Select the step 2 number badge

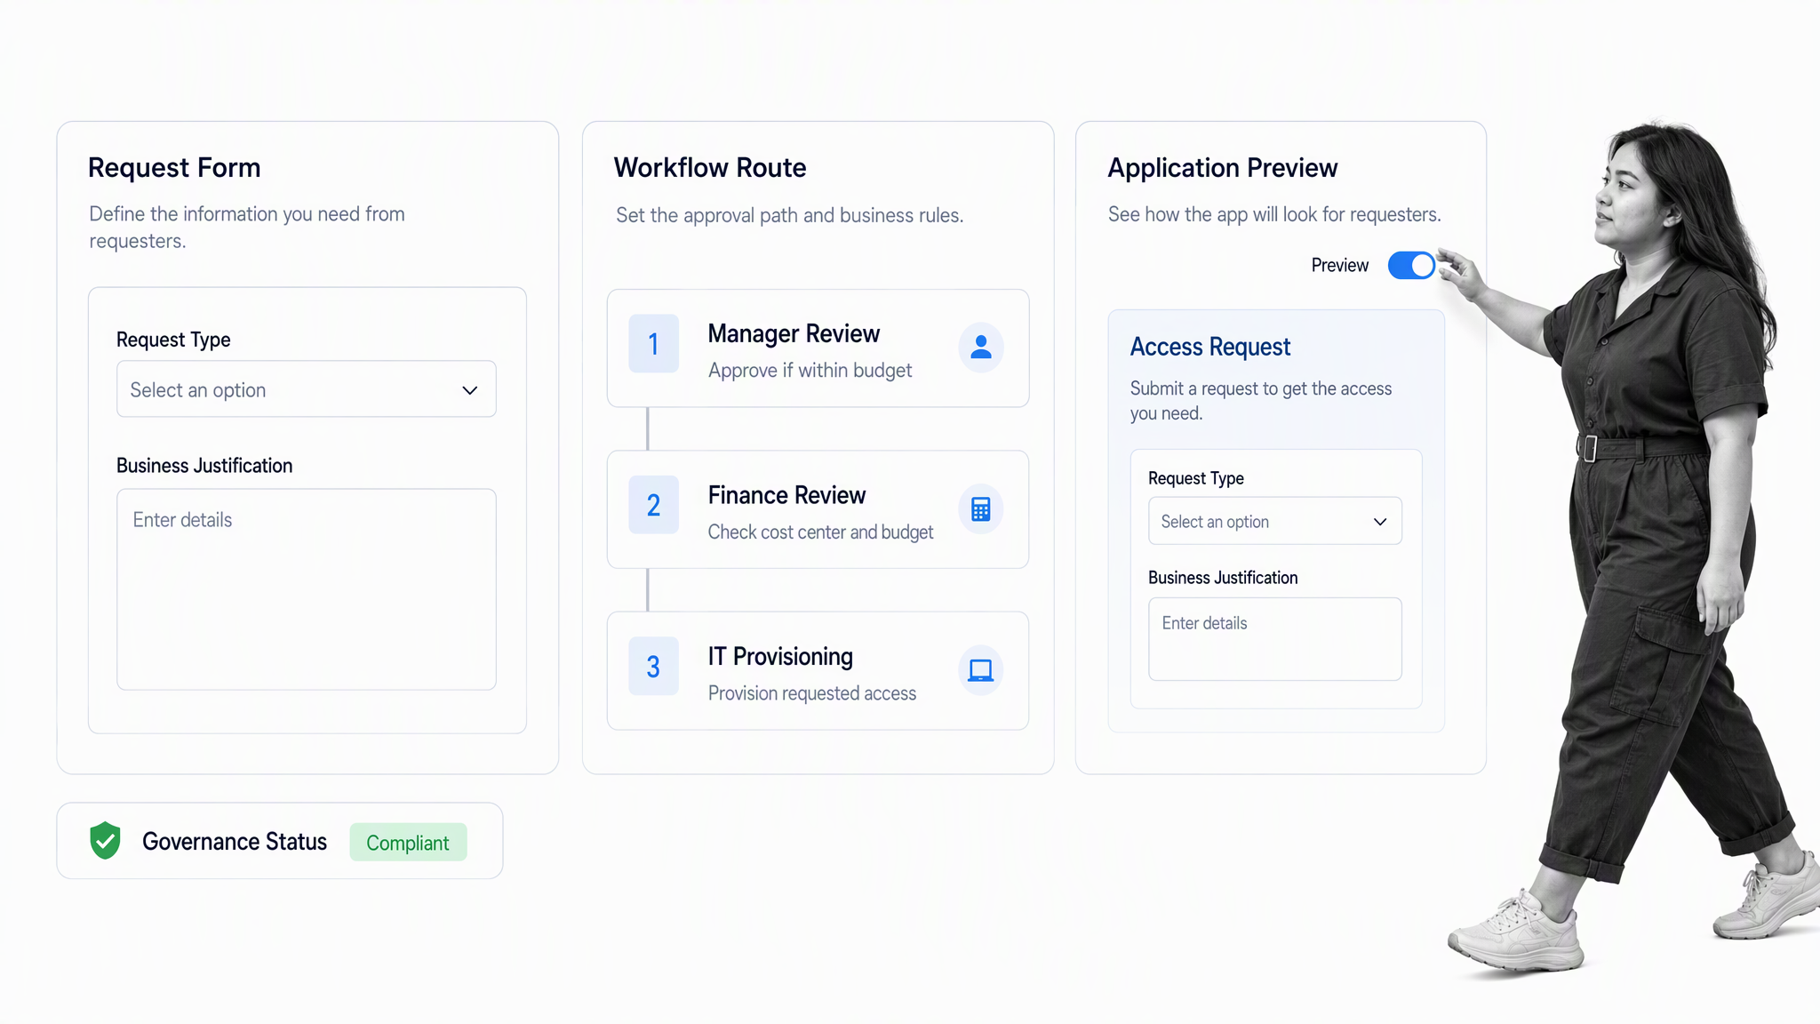click(653, 505)
